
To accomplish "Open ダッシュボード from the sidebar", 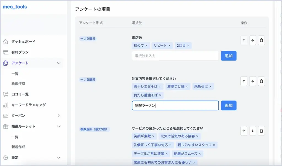I will point(23,42).
